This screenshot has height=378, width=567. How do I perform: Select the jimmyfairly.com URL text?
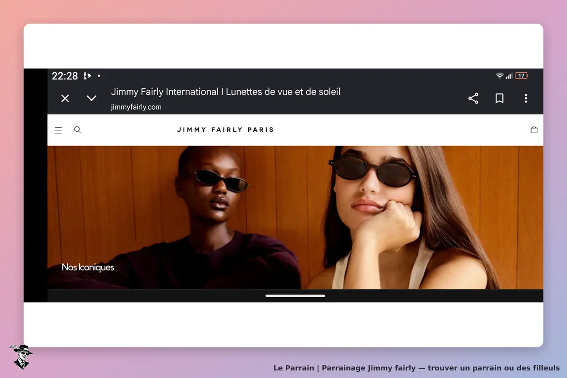pyautogui.click(x=136, y=107)
